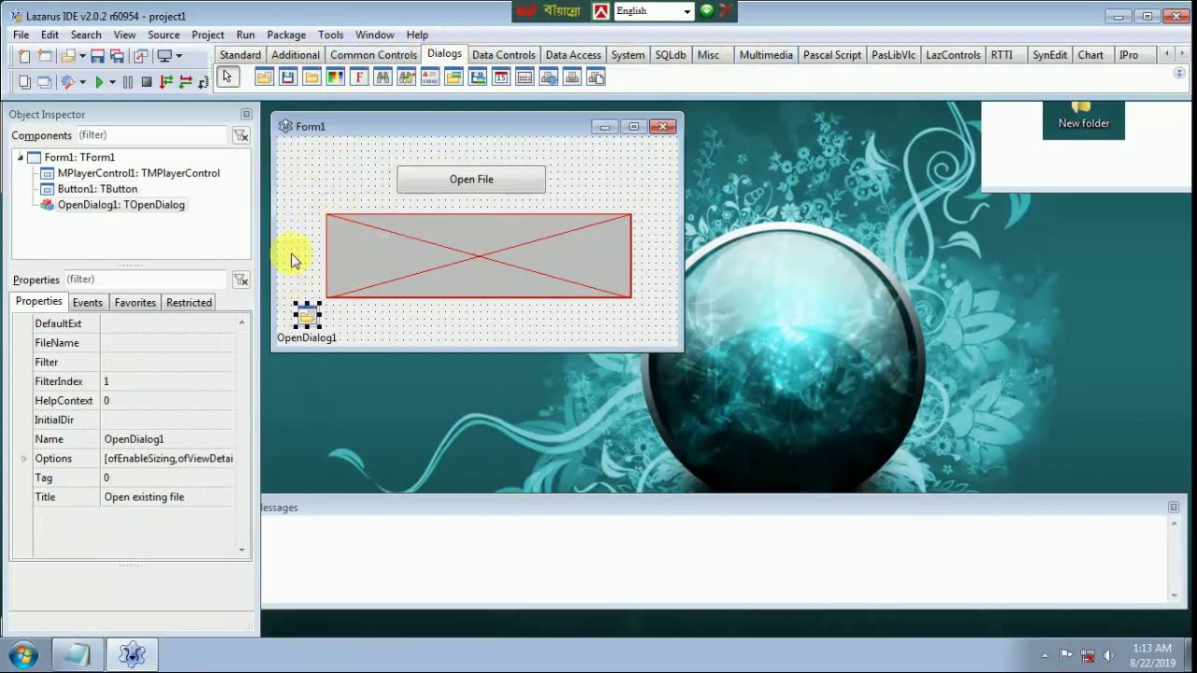Pick the TFontDialog 'F' palette component

click(359, 77)
